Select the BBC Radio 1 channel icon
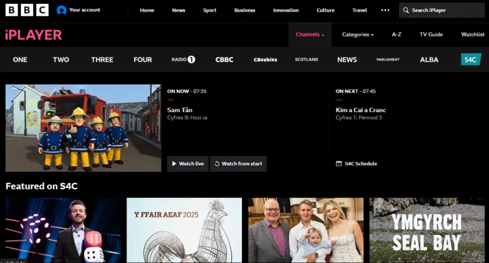This screenshot has height=263, width=489. [183, 59]
